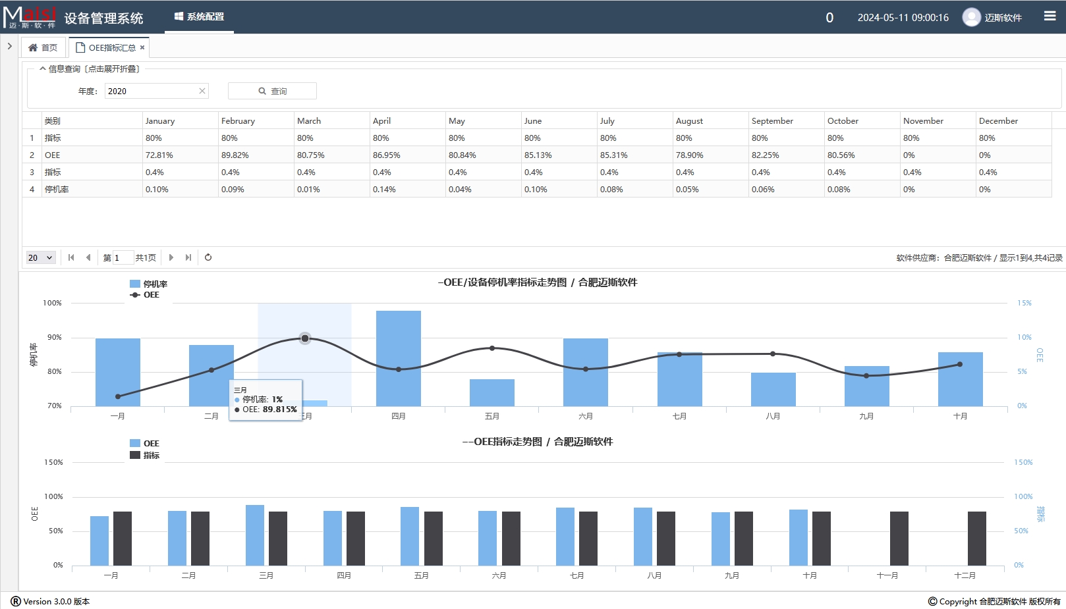Image resolution: width=1066 pixels, height=609 pixels.
Task: Click OEE October value 80.56%
Action: pos(841,155)
